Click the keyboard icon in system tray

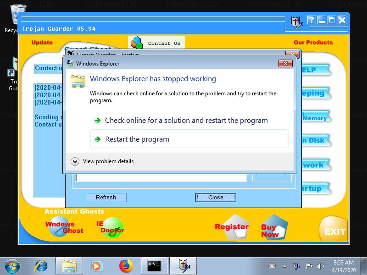click(x=272, y=266)
